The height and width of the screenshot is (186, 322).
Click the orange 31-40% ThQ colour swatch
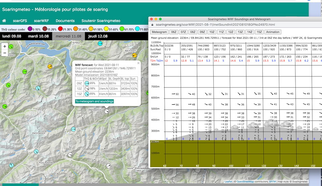pyautogui.click(x=76, y=29)
